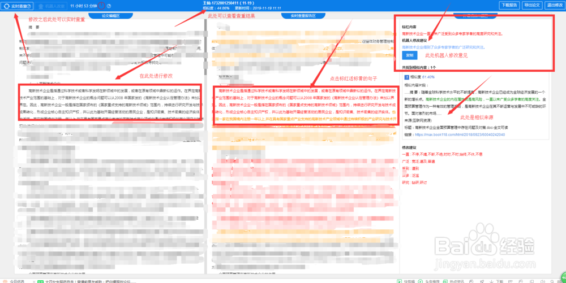The width and height of the screenshot is (566, 283).
Task: Click the blue robot suggestion sentence
Action: (x=443, y=47)
